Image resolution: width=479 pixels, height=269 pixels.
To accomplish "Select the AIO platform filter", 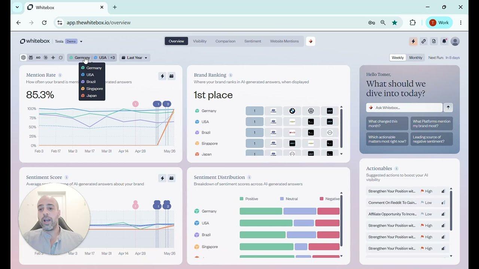I will (x=38, y=58).
